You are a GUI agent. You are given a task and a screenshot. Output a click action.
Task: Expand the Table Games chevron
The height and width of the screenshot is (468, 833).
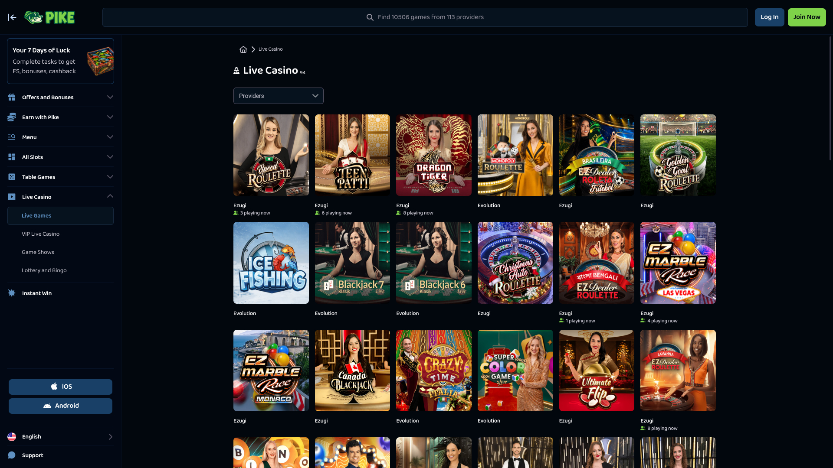(x=110, y=177)
